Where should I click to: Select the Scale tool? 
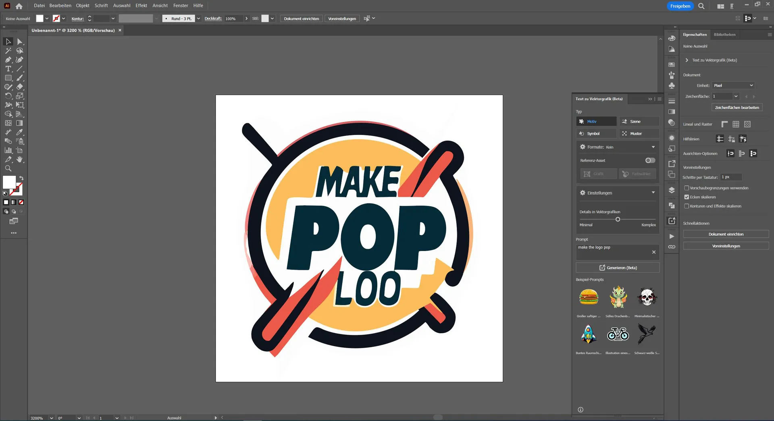(x=20, y=96)
